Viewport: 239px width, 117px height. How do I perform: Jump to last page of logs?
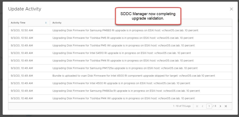[x=226, y=106]
